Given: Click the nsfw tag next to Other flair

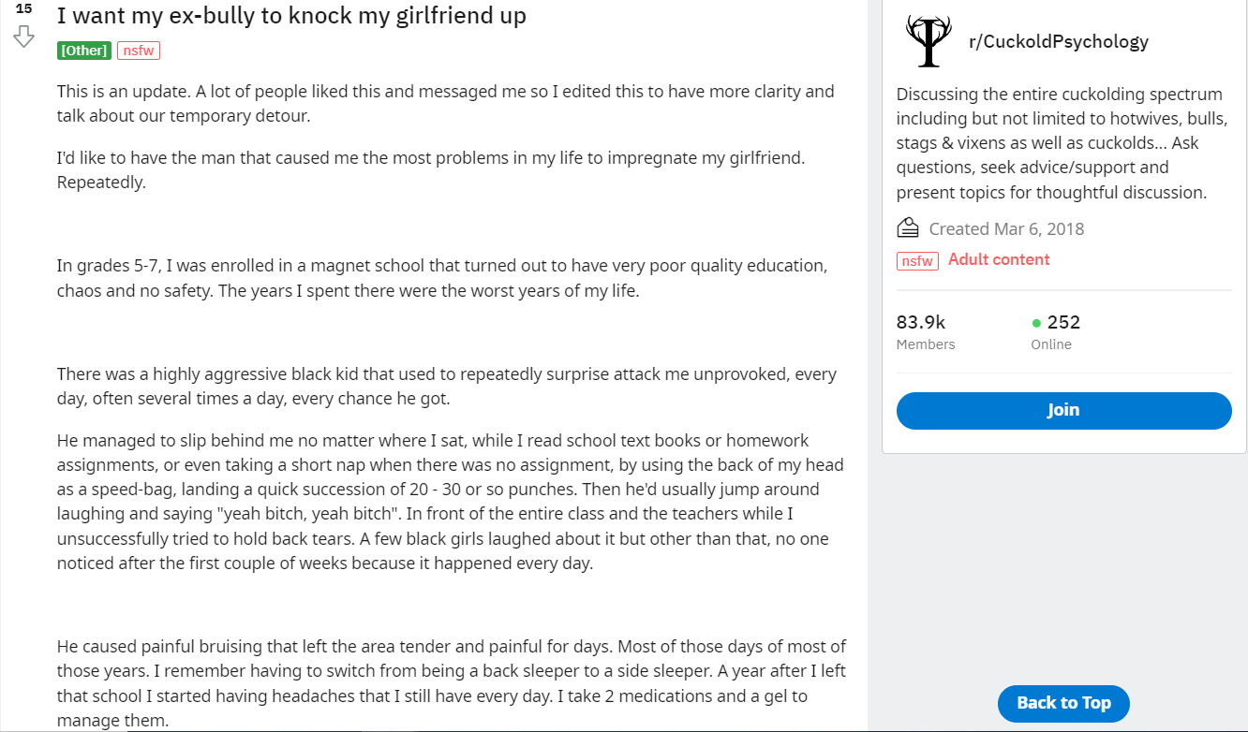Looking at the screenshot, I should click(x=139, y=51).
